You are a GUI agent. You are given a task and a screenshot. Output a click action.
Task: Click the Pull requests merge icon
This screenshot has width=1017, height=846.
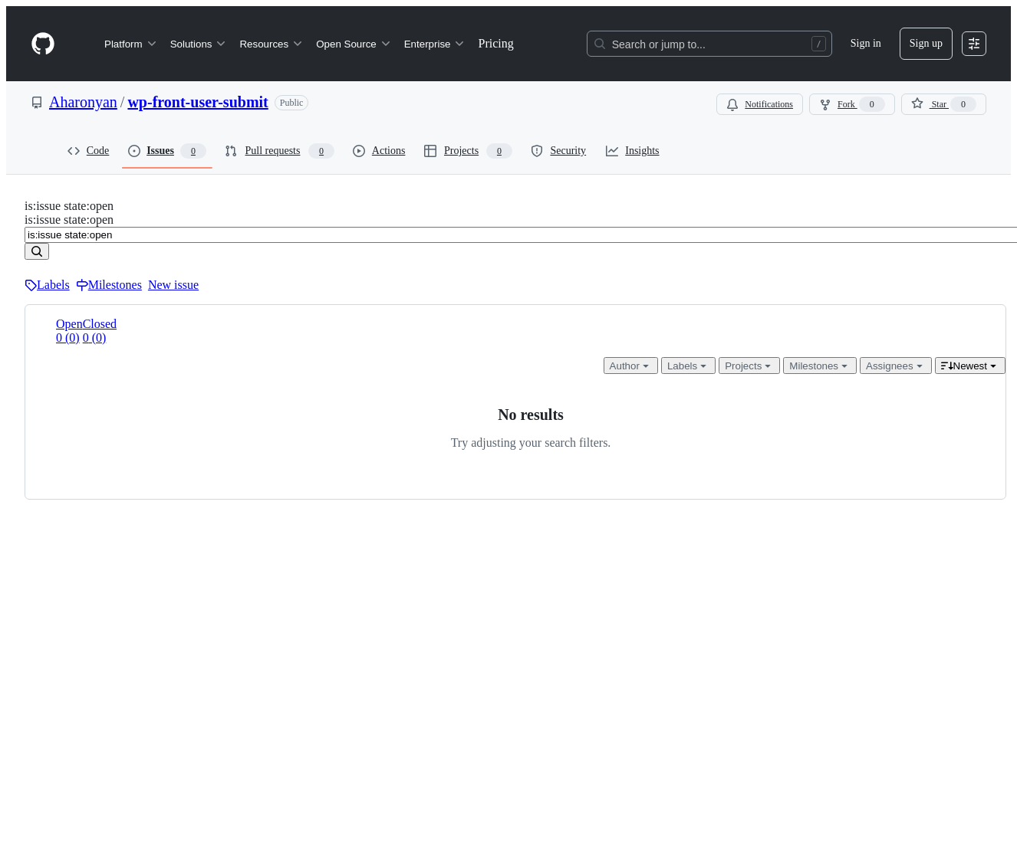pyautogui.click(x=231, y=151)
